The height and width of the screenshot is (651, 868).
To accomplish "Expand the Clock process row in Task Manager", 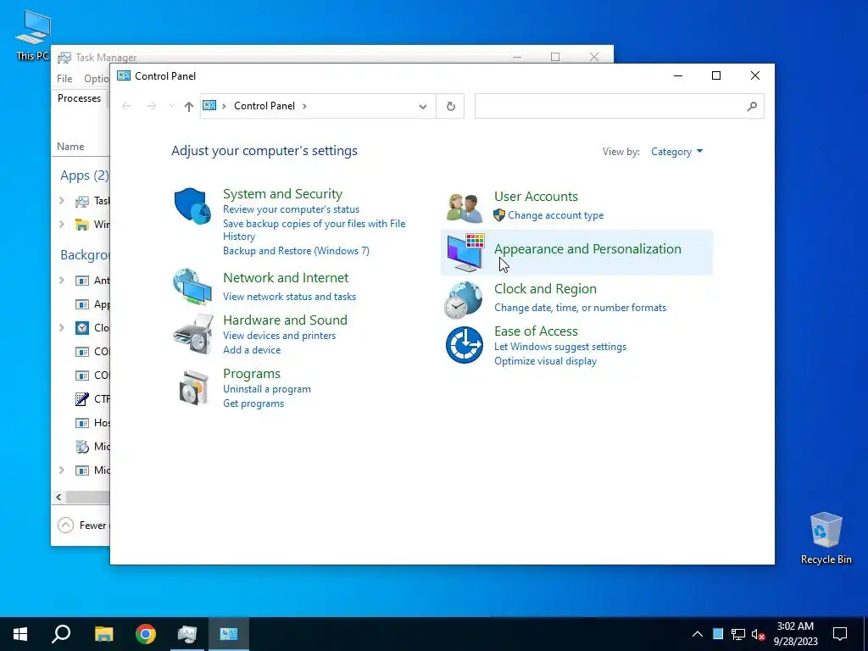I will [61, 328].
